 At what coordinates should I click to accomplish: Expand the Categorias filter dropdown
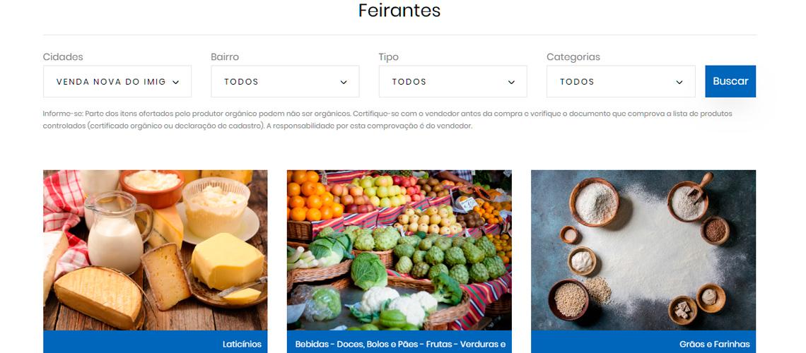click(x=621, y=81)
